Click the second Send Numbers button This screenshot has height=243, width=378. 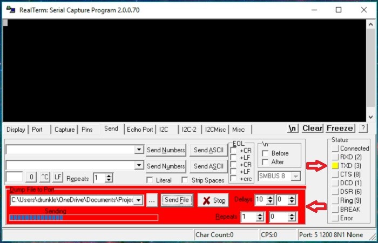click(x=166, y=166)
